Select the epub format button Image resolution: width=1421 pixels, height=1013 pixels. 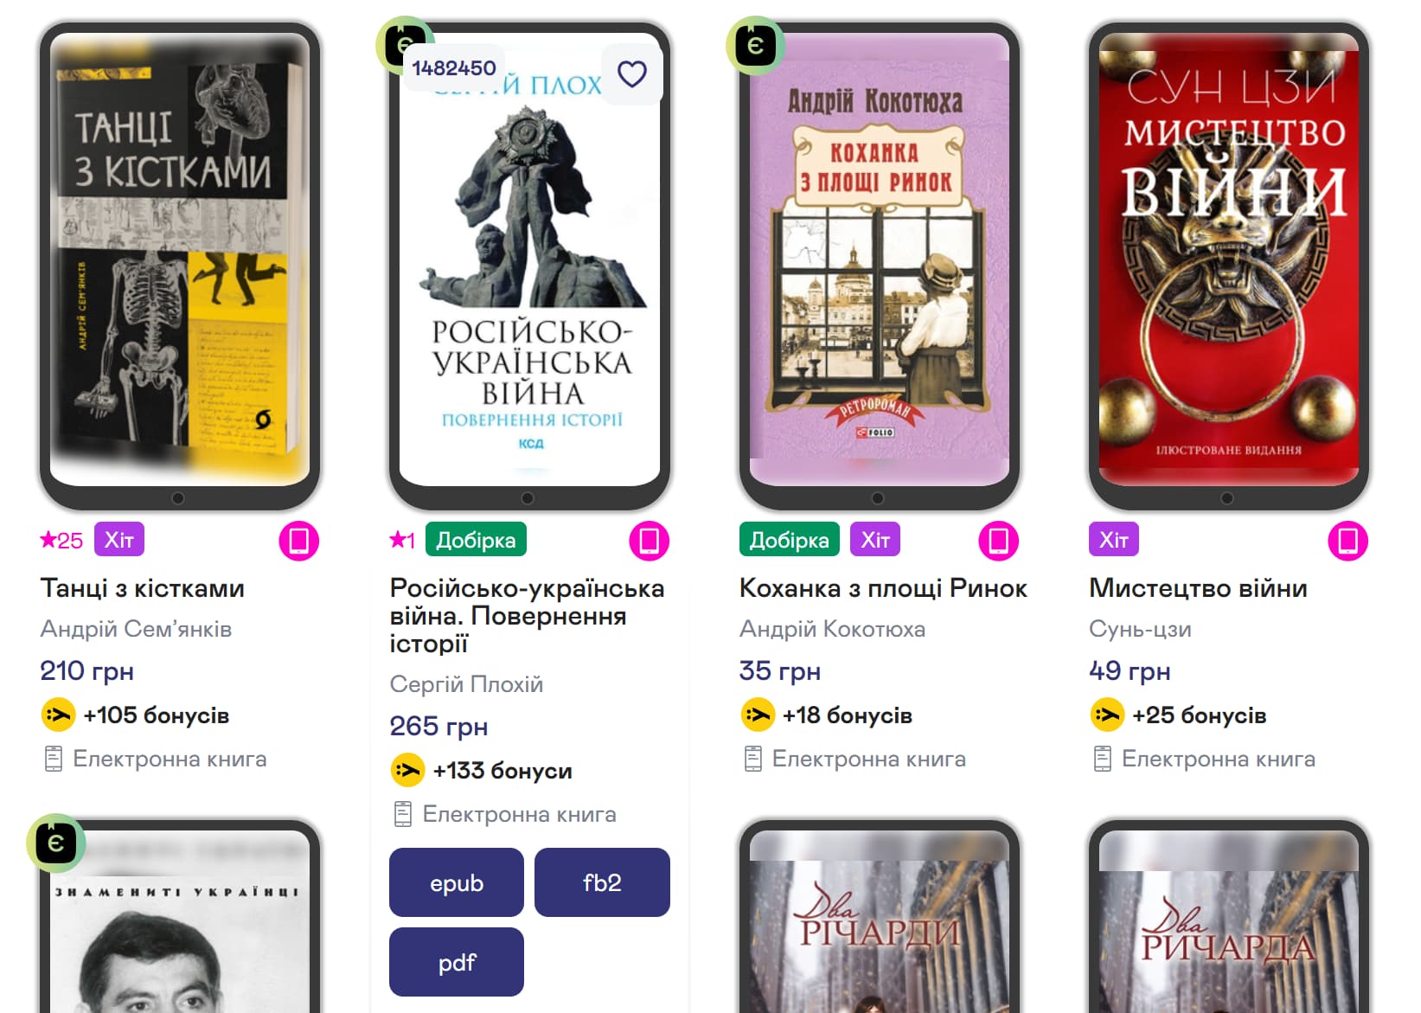(457, 882)
